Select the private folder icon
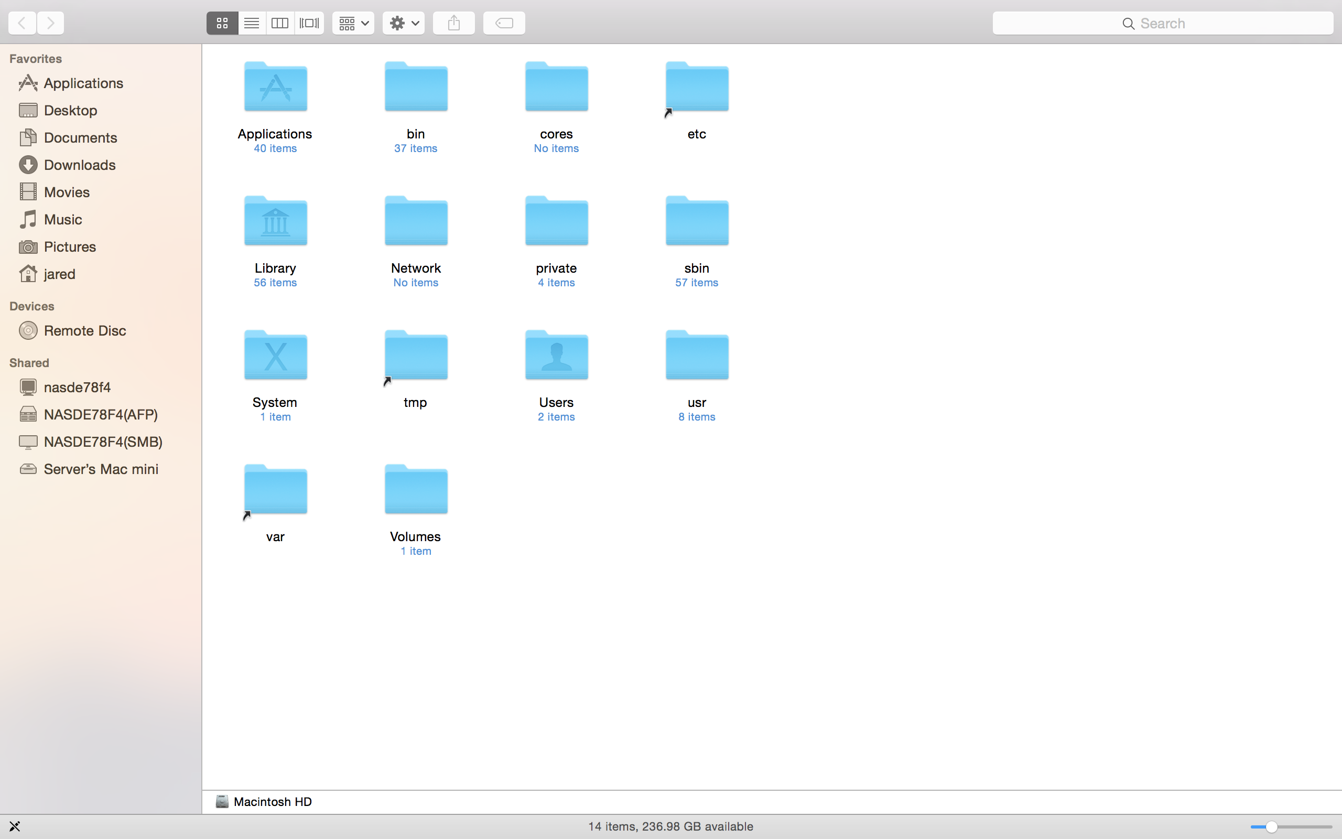 556,221
